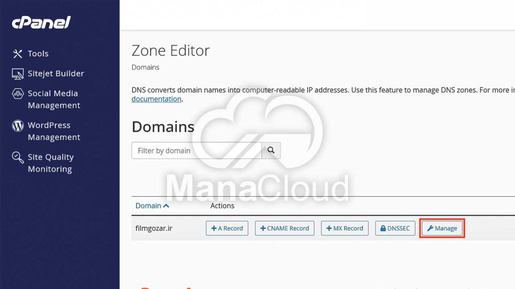Screen dimensions: 515x289
Task: Click the cPanel logo
Action: pyautogui.click(x=41, y=23)
